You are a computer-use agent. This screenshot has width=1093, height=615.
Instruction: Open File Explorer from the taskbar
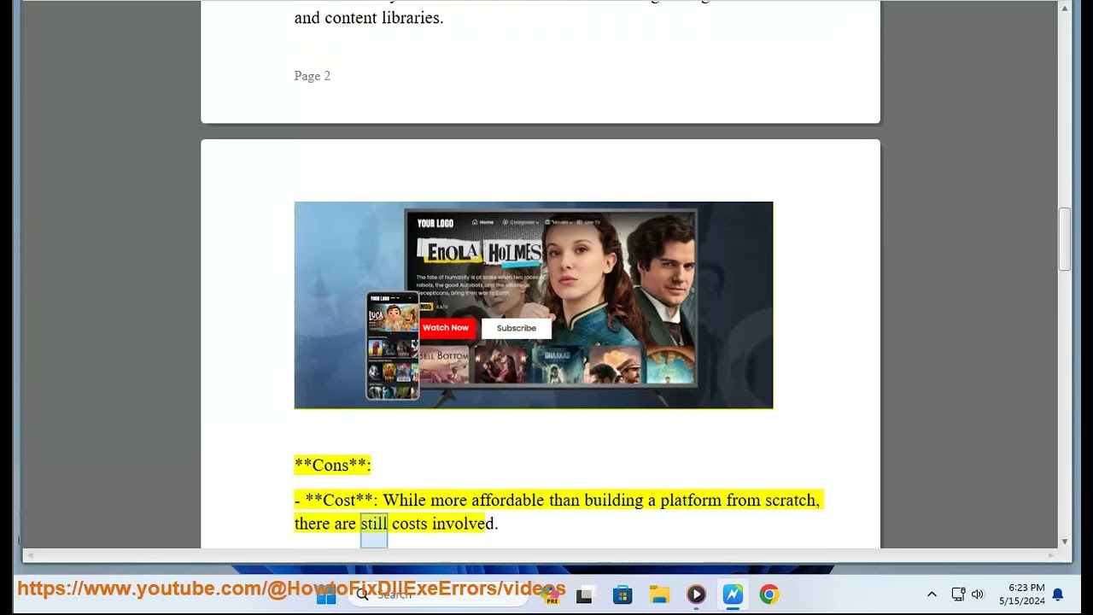659,595
